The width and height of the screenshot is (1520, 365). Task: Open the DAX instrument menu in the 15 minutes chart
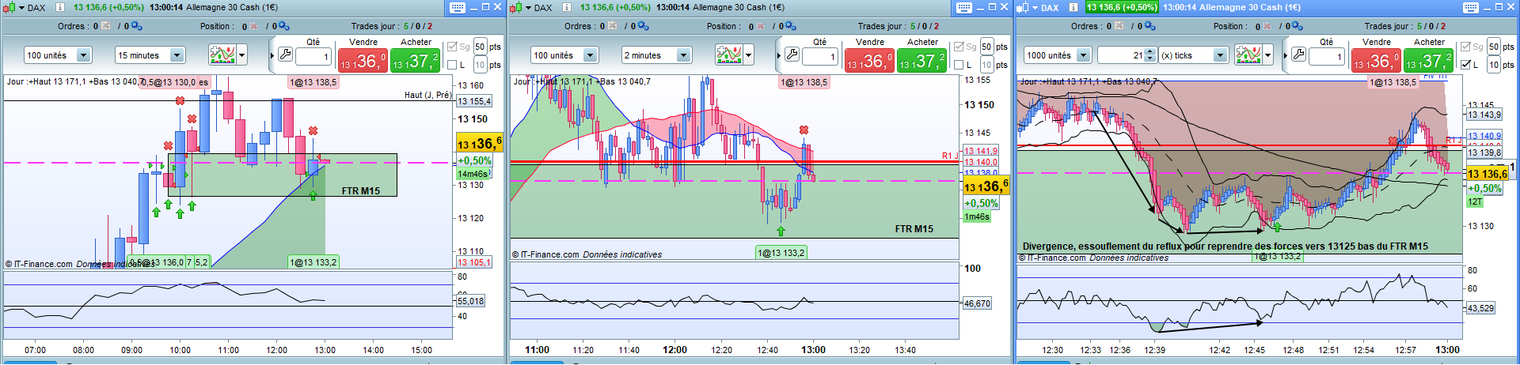29,7
